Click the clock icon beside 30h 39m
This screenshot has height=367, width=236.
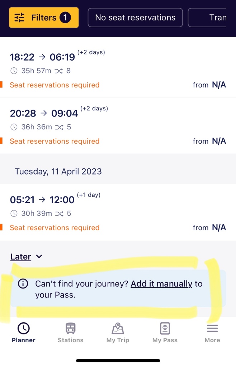point(14,214)
